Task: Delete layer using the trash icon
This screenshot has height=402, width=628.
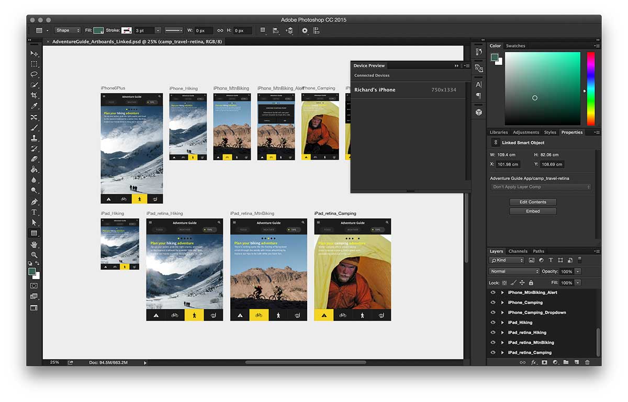Action: coord(587,362)
